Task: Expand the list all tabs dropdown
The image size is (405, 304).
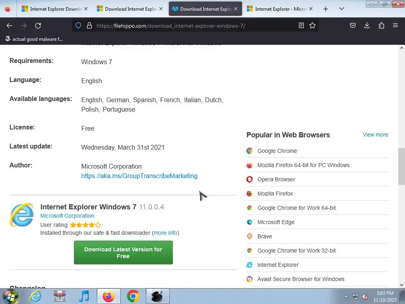Action: coord(341,9)
